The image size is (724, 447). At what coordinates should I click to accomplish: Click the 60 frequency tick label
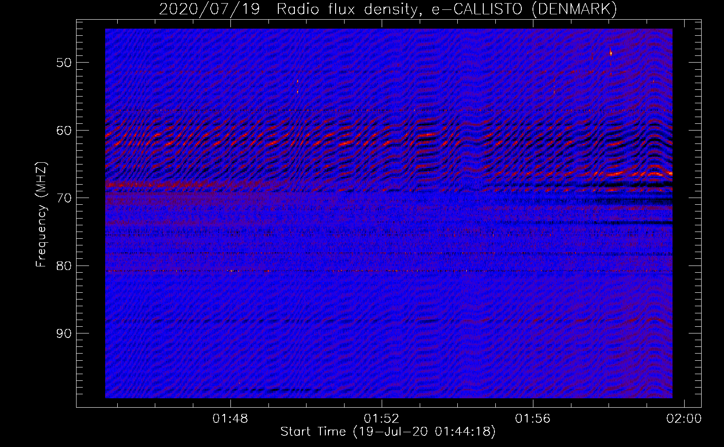click(64, 131)
